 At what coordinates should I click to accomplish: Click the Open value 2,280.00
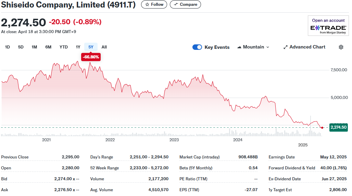pyautogui.click(x=71, y=168)
